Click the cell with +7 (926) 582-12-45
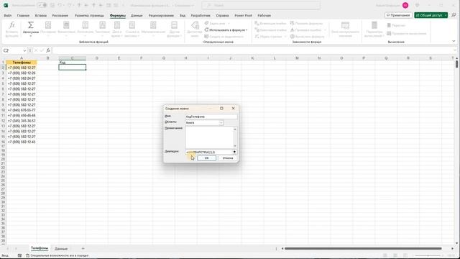 click(22, 142)
